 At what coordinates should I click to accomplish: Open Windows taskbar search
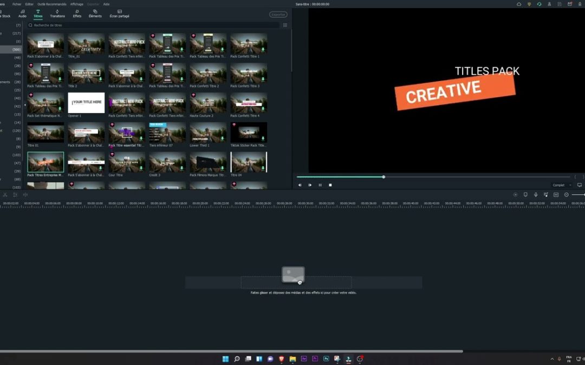[x=237, y=359]
